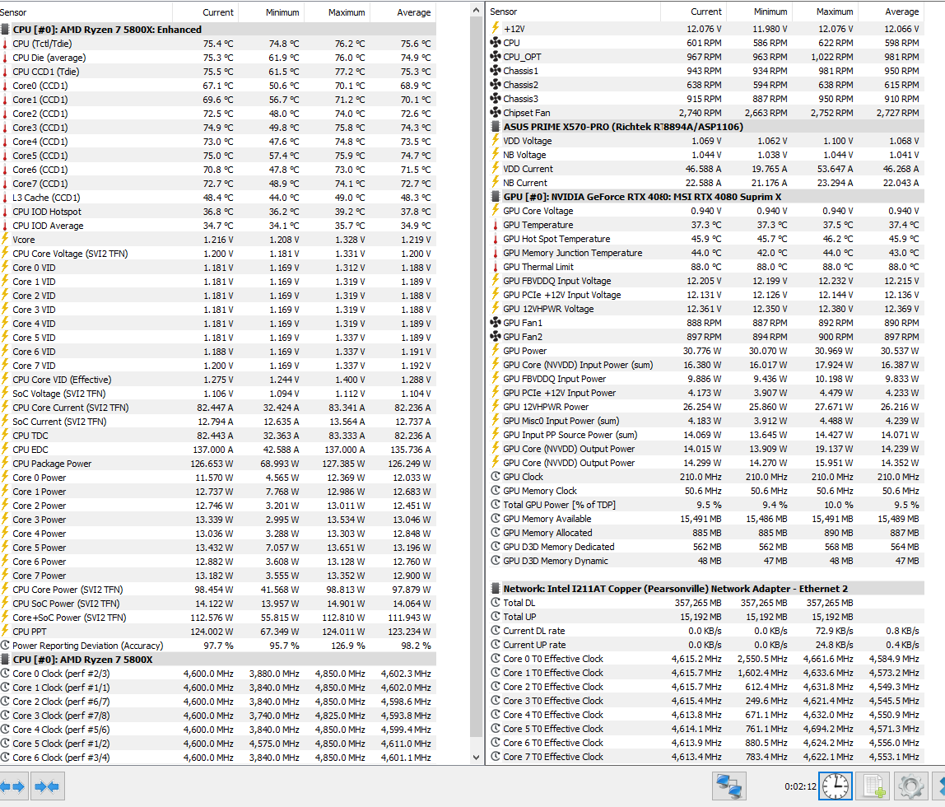Select GPU Hot Spot Temperature row
The image size is (945, 807).
[705, 239]
